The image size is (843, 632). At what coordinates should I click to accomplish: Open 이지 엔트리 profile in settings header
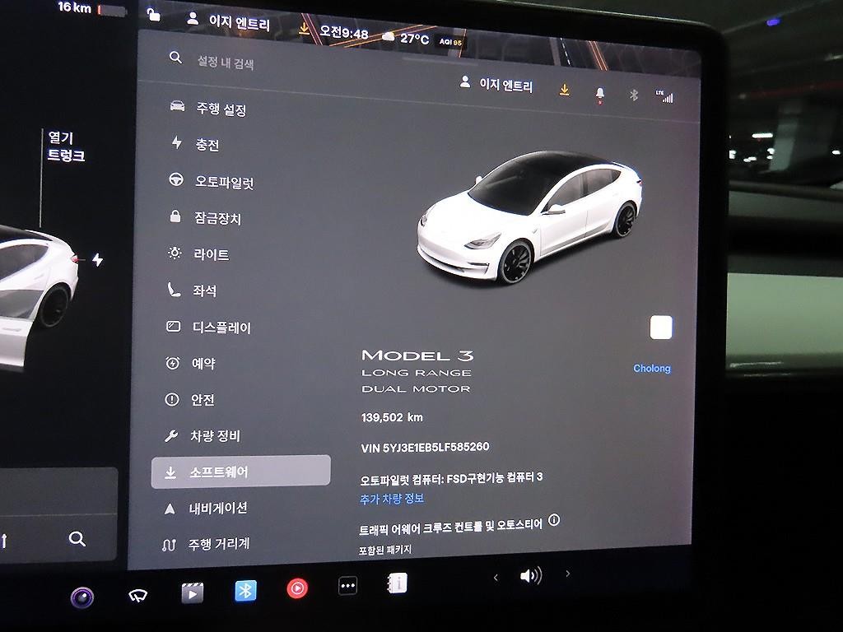[x=496, y=85]
